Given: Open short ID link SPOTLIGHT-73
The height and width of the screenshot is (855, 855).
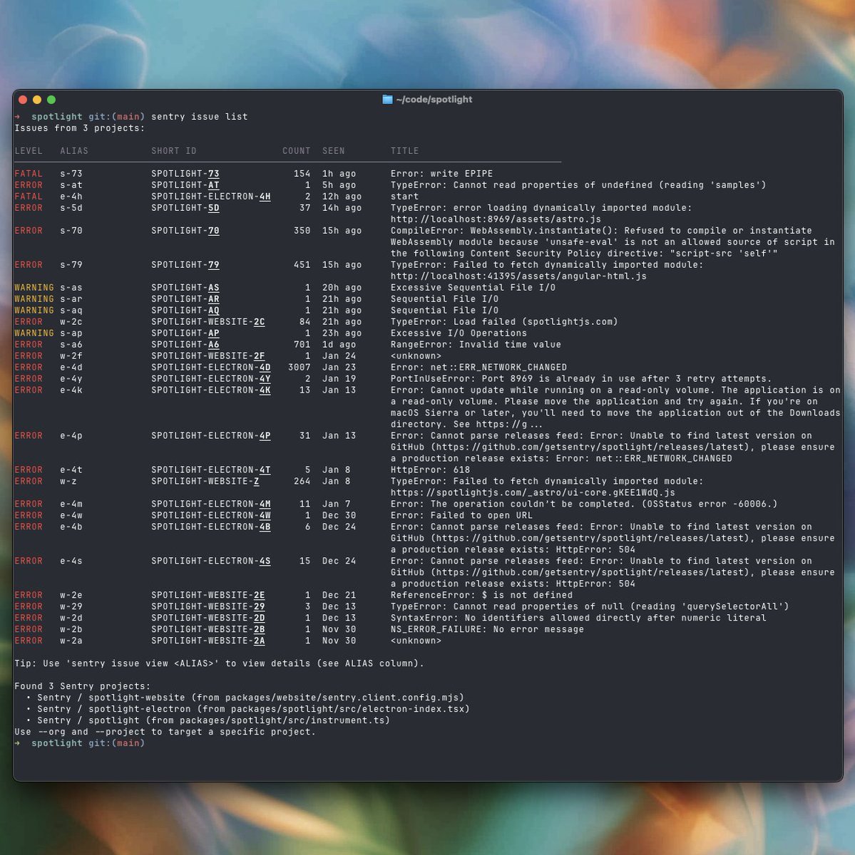Looking at the screenshot, I should [185, 174].
